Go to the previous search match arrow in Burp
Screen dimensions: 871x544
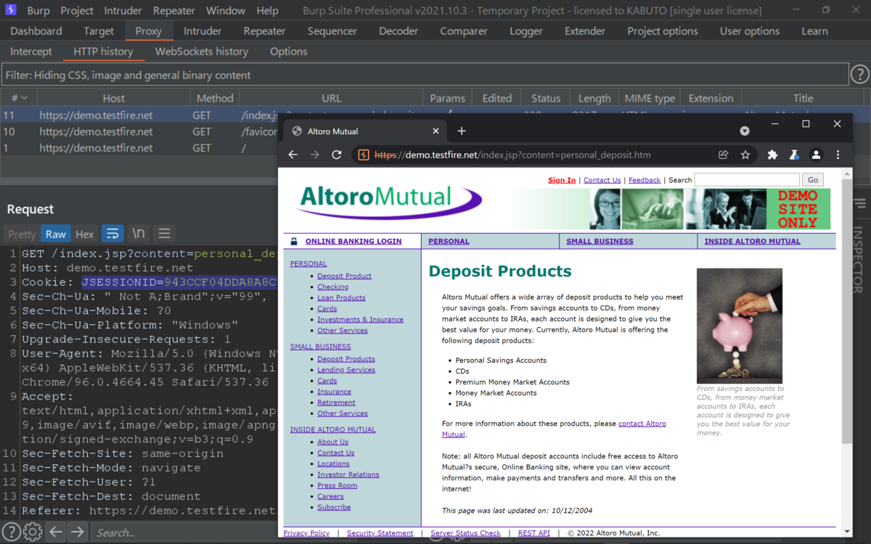point(57,532)
